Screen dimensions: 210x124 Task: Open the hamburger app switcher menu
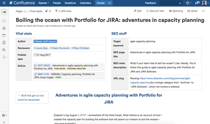point(4,3)
